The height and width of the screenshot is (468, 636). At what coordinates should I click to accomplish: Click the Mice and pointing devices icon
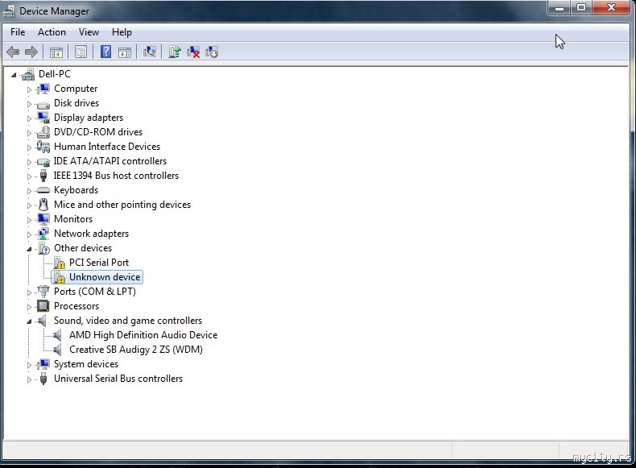(x=43, y=205)
